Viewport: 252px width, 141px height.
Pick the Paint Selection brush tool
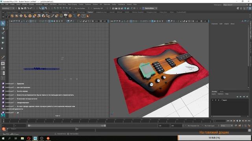click(3, 33)
